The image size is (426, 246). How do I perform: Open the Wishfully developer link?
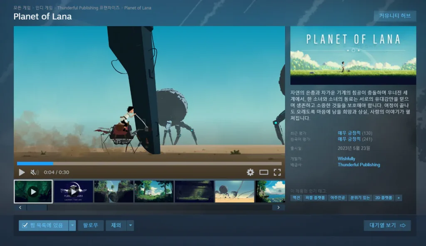(x=346, y=159)
